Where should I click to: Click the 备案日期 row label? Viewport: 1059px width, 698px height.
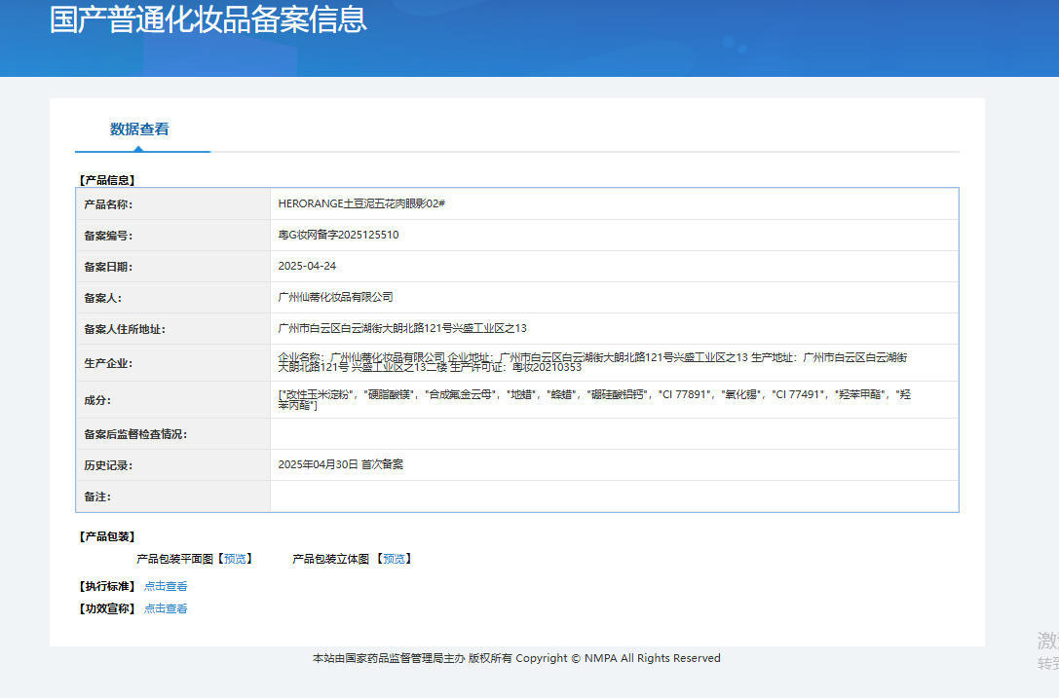[x=108, y=267]
